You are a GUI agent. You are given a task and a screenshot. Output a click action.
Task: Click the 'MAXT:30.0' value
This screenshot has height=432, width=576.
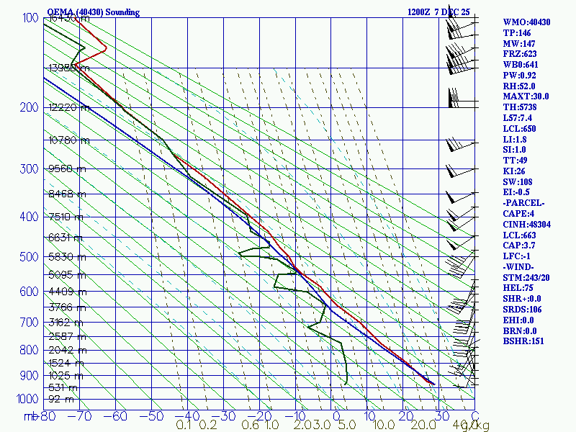pyautogui.click(x=526, y=96)
